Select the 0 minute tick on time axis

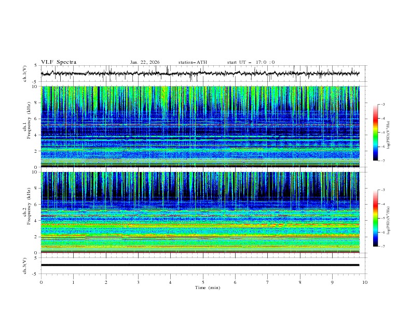pos(41,282)
